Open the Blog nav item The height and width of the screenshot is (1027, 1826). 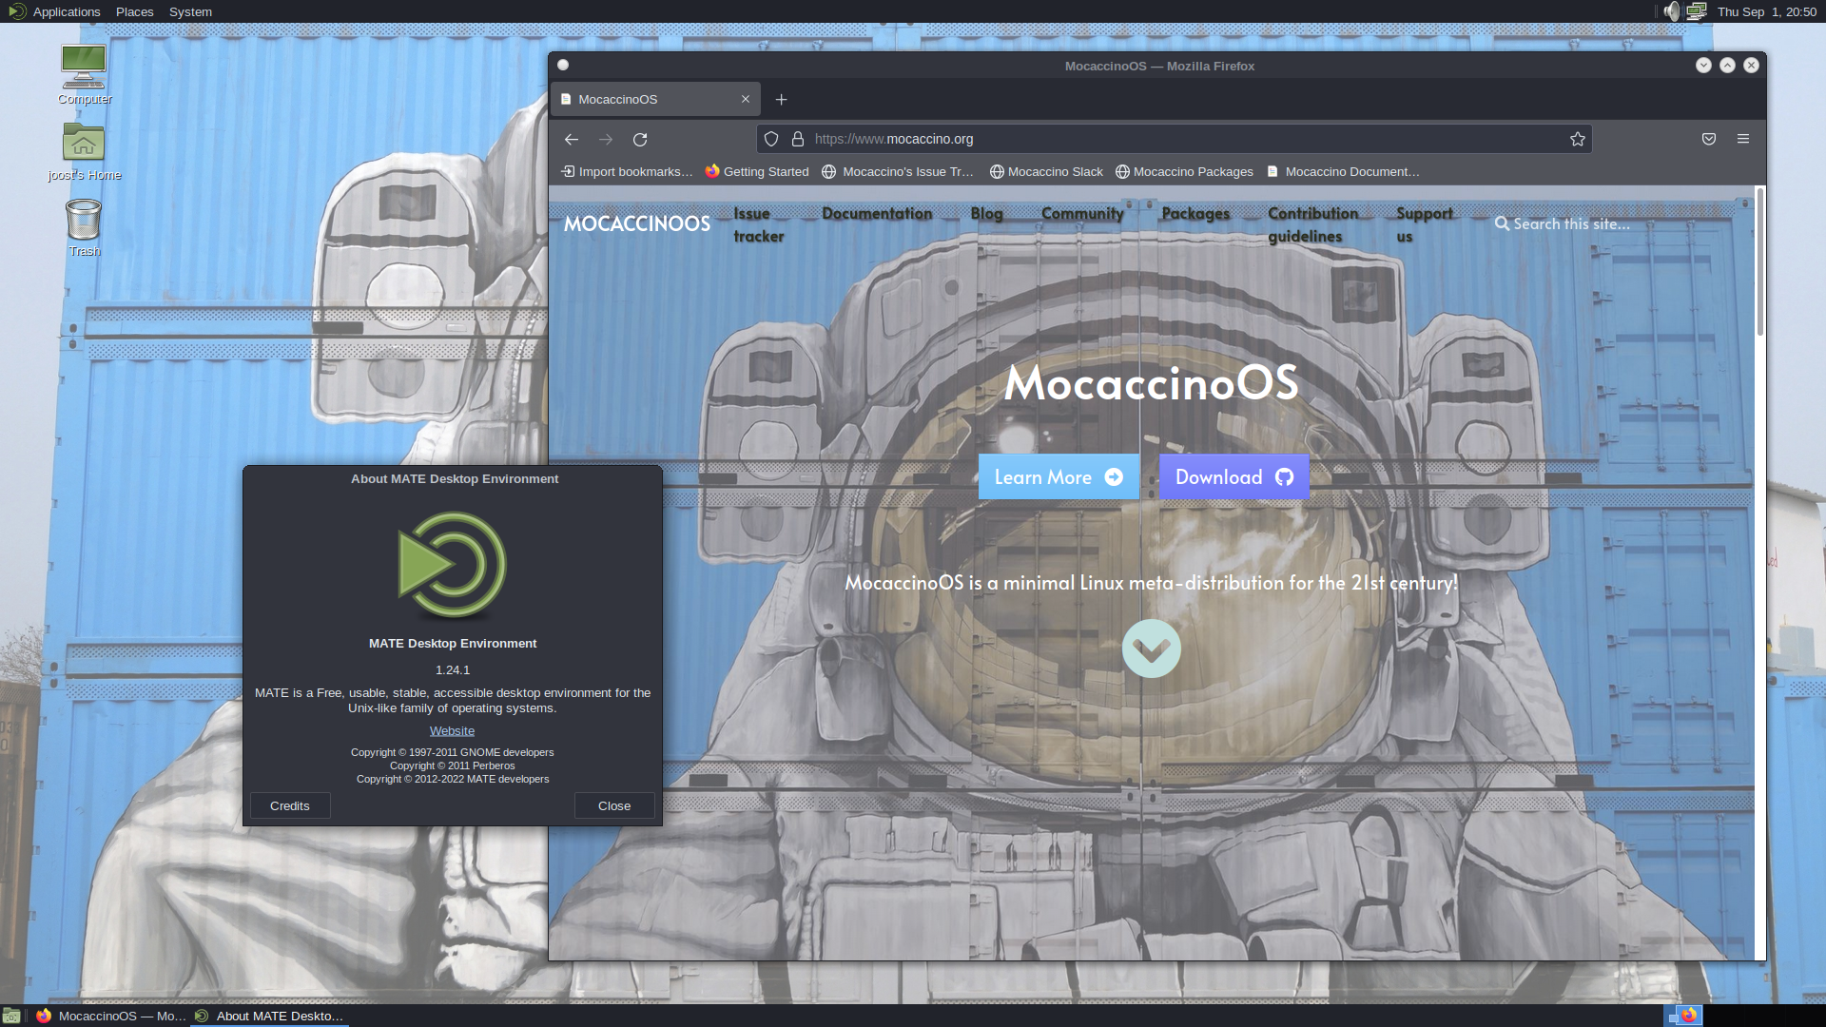[x=986, y=214]
